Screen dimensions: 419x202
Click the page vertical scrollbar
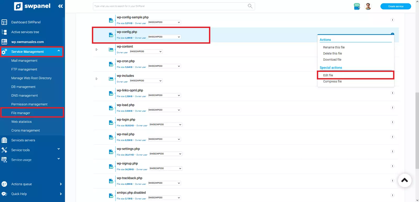(417, 131)
